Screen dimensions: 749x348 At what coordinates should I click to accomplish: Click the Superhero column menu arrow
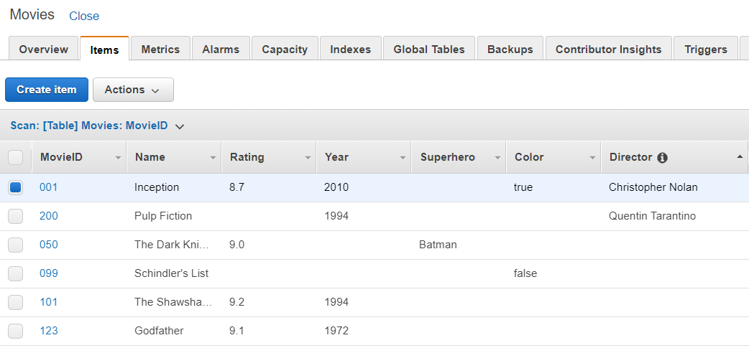(x=497, y=157)
